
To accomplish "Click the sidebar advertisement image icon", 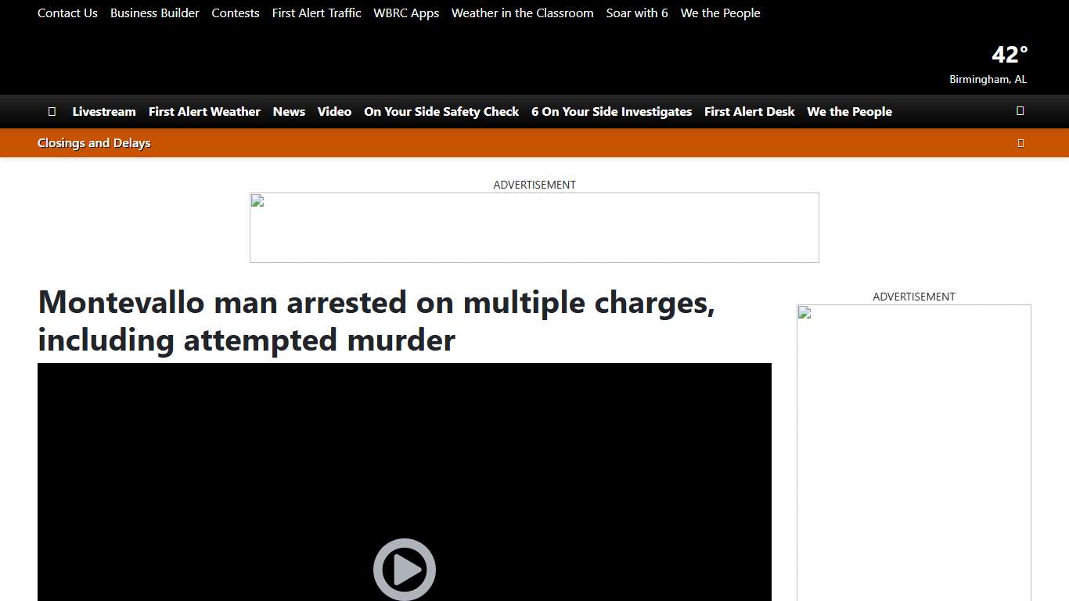I will point(803,311).
